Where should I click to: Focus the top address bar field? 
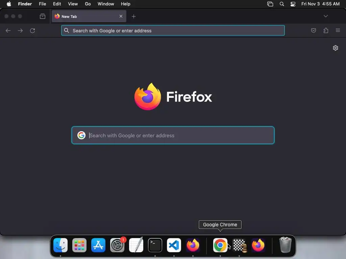pos(173,31)
